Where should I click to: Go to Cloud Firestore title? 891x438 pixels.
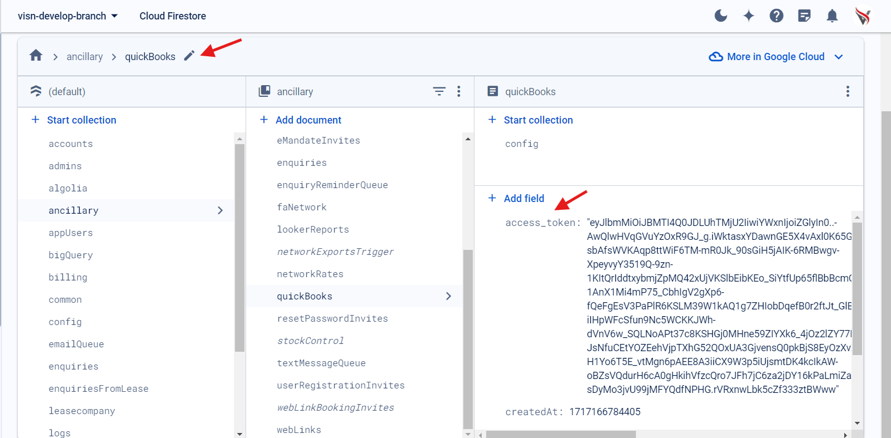click(173, 16)
